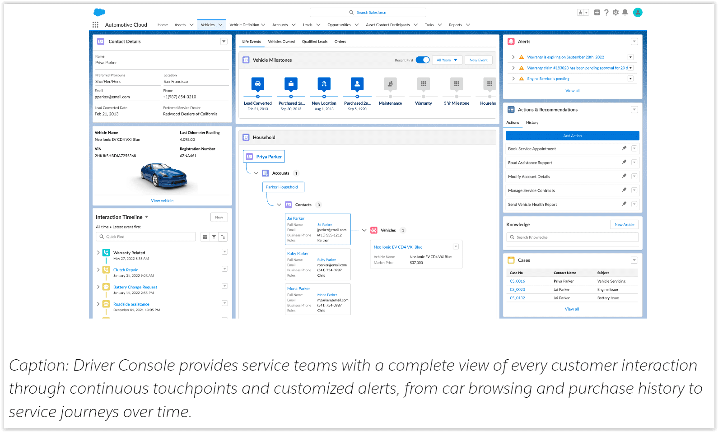Select the Lead Converted milestone car icon
The width and height of the screenshot is (718, 432).
coord(258,84)
